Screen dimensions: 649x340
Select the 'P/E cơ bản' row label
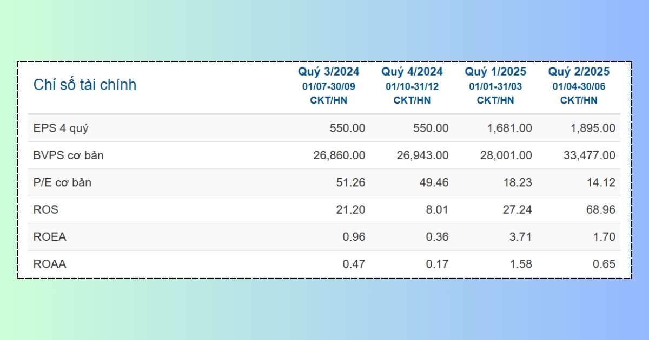tap(62, 183)
